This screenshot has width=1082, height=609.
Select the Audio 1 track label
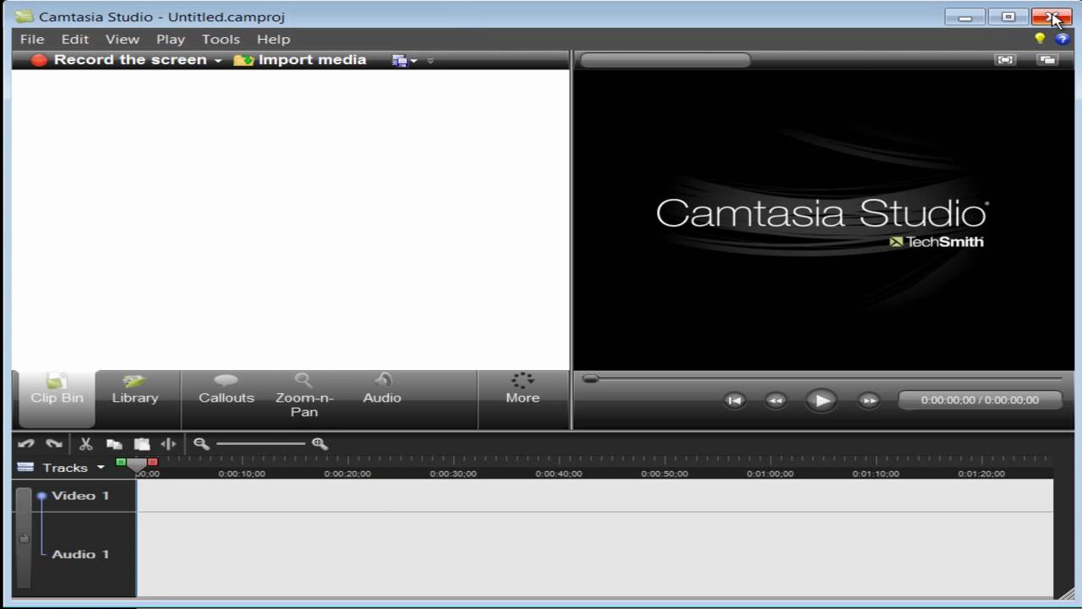[80, 554]
